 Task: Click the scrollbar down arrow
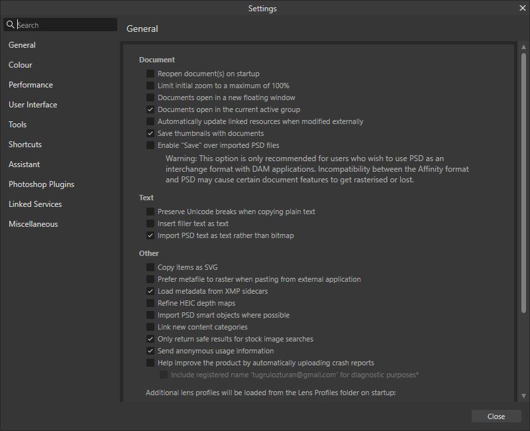(523, 396)
